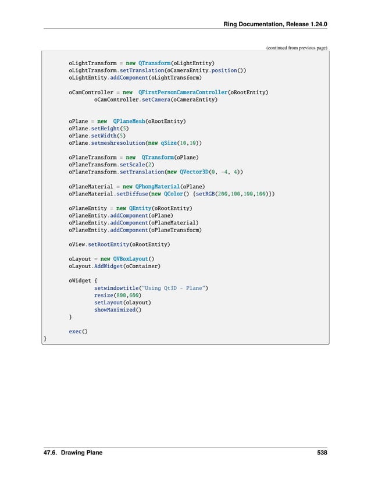Screen dimensions: 371x480
Task: Click the line 'setLayout(oLayout)'
Action: point(122,303)
